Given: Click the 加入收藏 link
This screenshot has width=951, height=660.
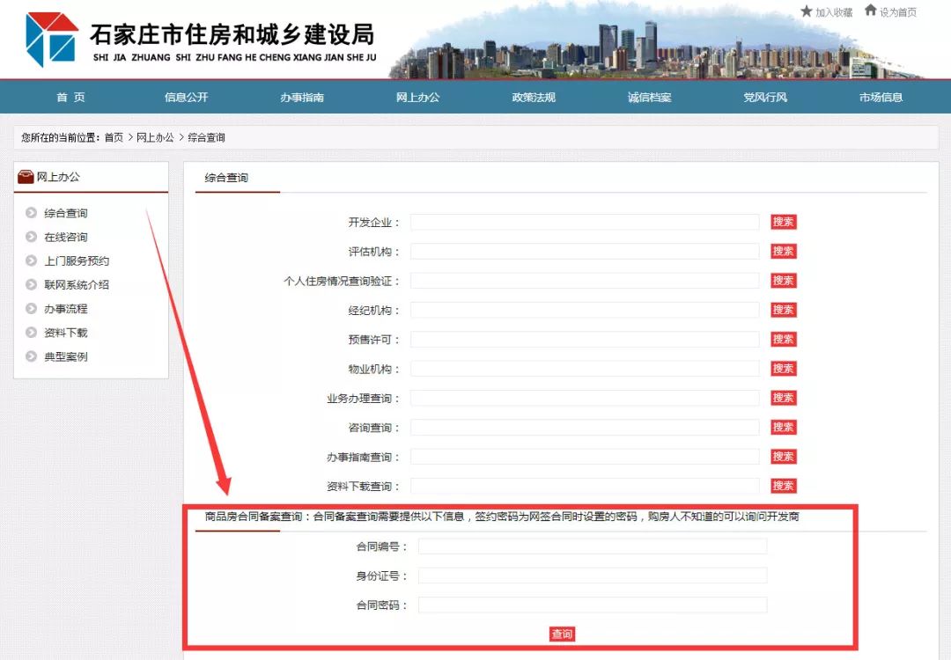Looking at the screenshot, I should click(834, 12).
